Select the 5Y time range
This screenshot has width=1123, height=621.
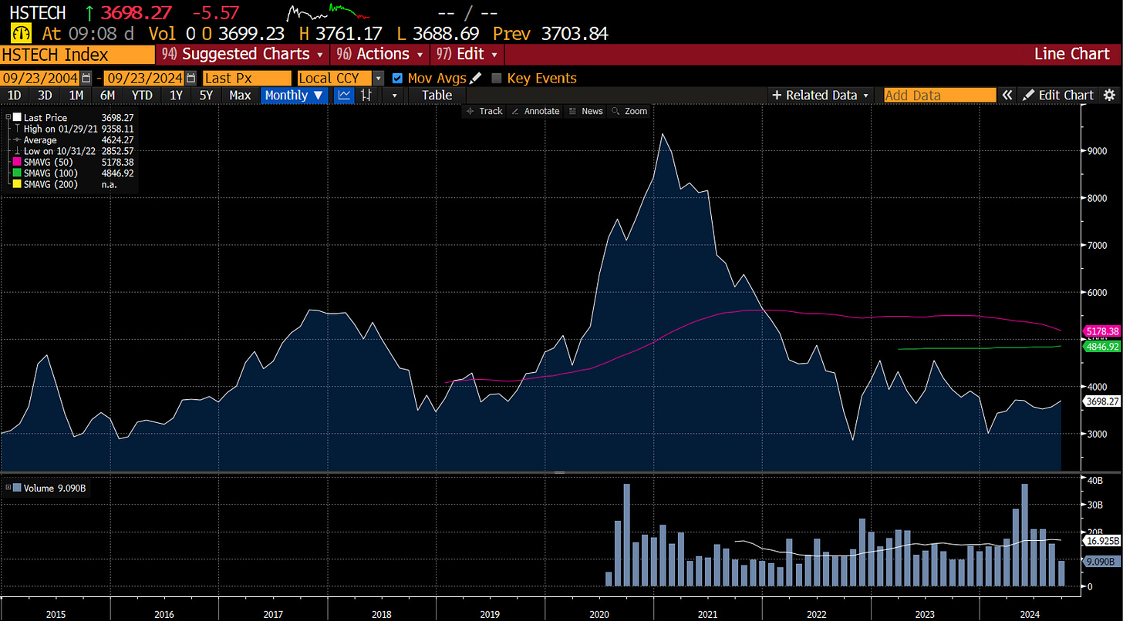click(206, 96)
